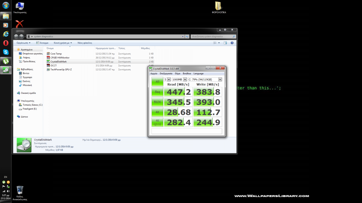Screen dimensions: 362x203
Task: Start the 512K benchmark test
Action: pyautogui.click(x=157, y=102)
